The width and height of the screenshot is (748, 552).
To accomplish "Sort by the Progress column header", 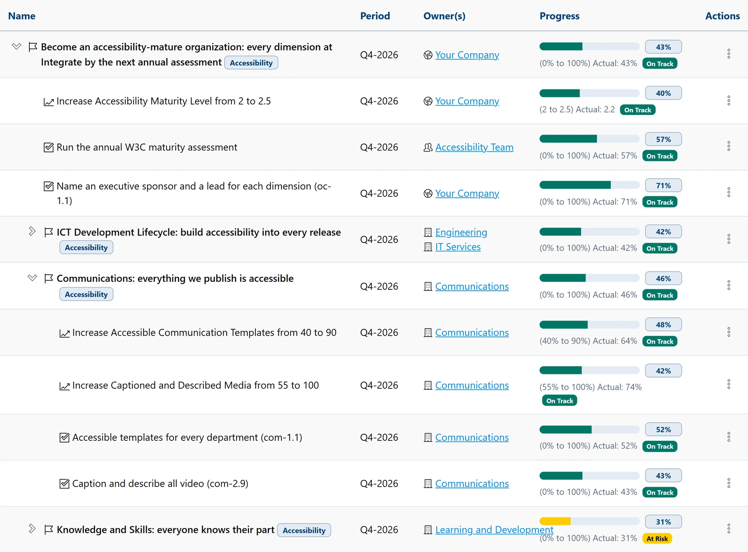I will tap(559, 16).
